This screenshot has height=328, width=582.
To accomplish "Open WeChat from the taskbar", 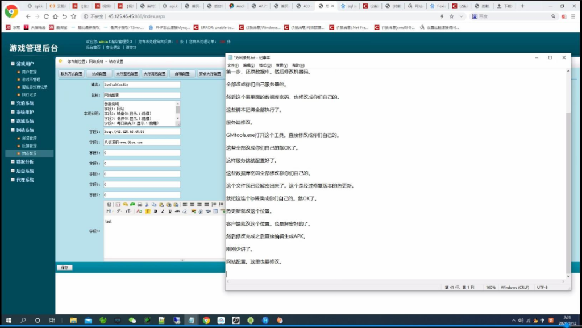I will 132,320.
